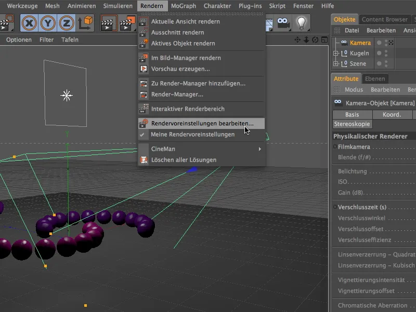Open CineMan submenu arrow
The width and height of the screenshot is (416, 312).
259,149
